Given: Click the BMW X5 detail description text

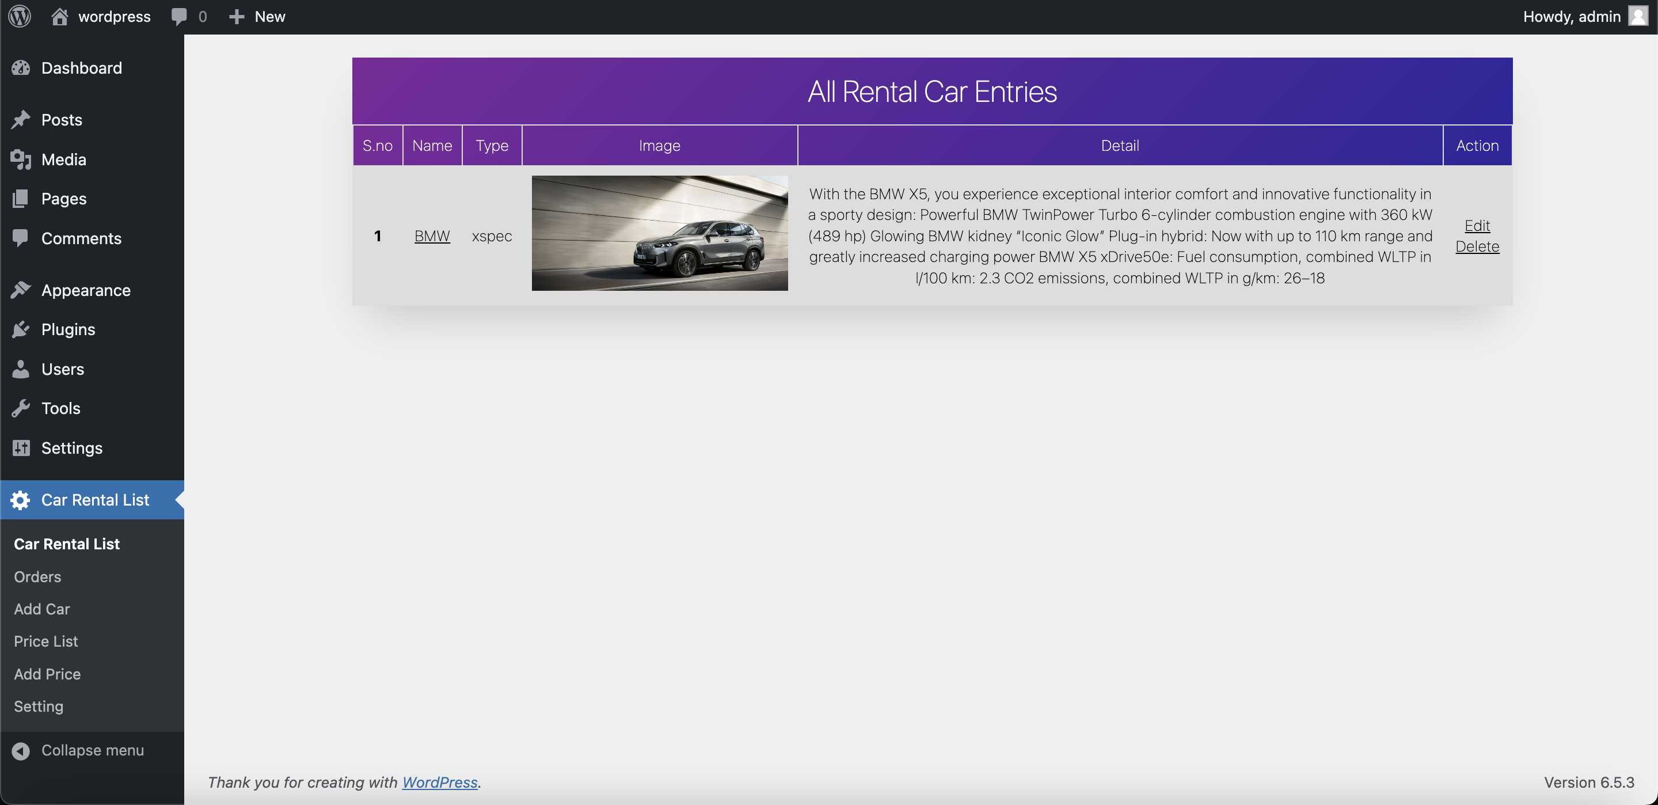Looking at the screenshot, I should (1120, 236).
